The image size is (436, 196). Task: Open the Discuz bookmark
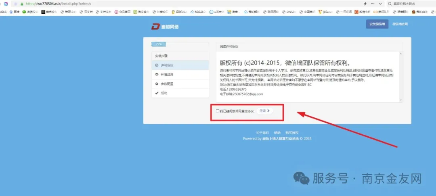[x=325, y=12]
